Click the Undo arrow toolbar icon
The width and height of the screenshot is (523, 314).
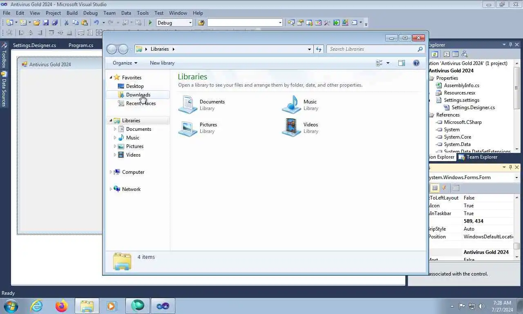click(x=96, y=22)
